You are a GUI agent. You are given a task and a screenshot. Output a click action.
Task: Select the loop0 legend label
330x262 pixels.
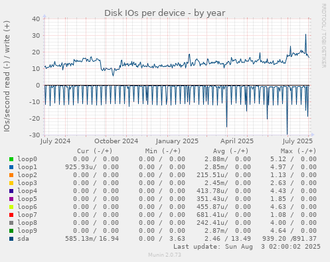(x=27, y=159)
